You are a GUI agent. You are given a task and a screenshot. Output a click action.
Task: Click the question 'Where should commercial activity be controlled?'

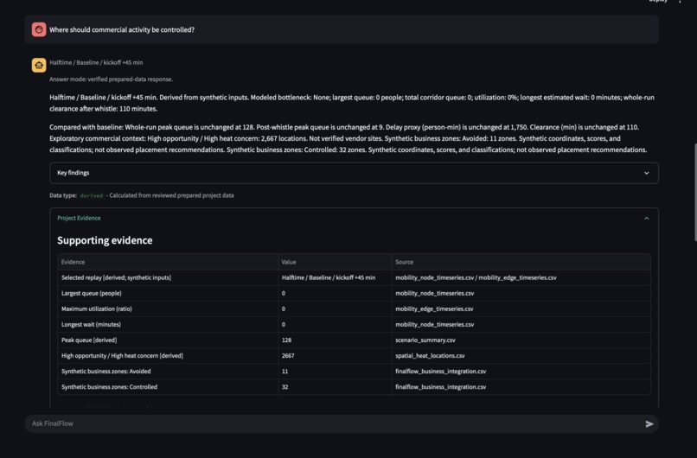tap(122, 29)
